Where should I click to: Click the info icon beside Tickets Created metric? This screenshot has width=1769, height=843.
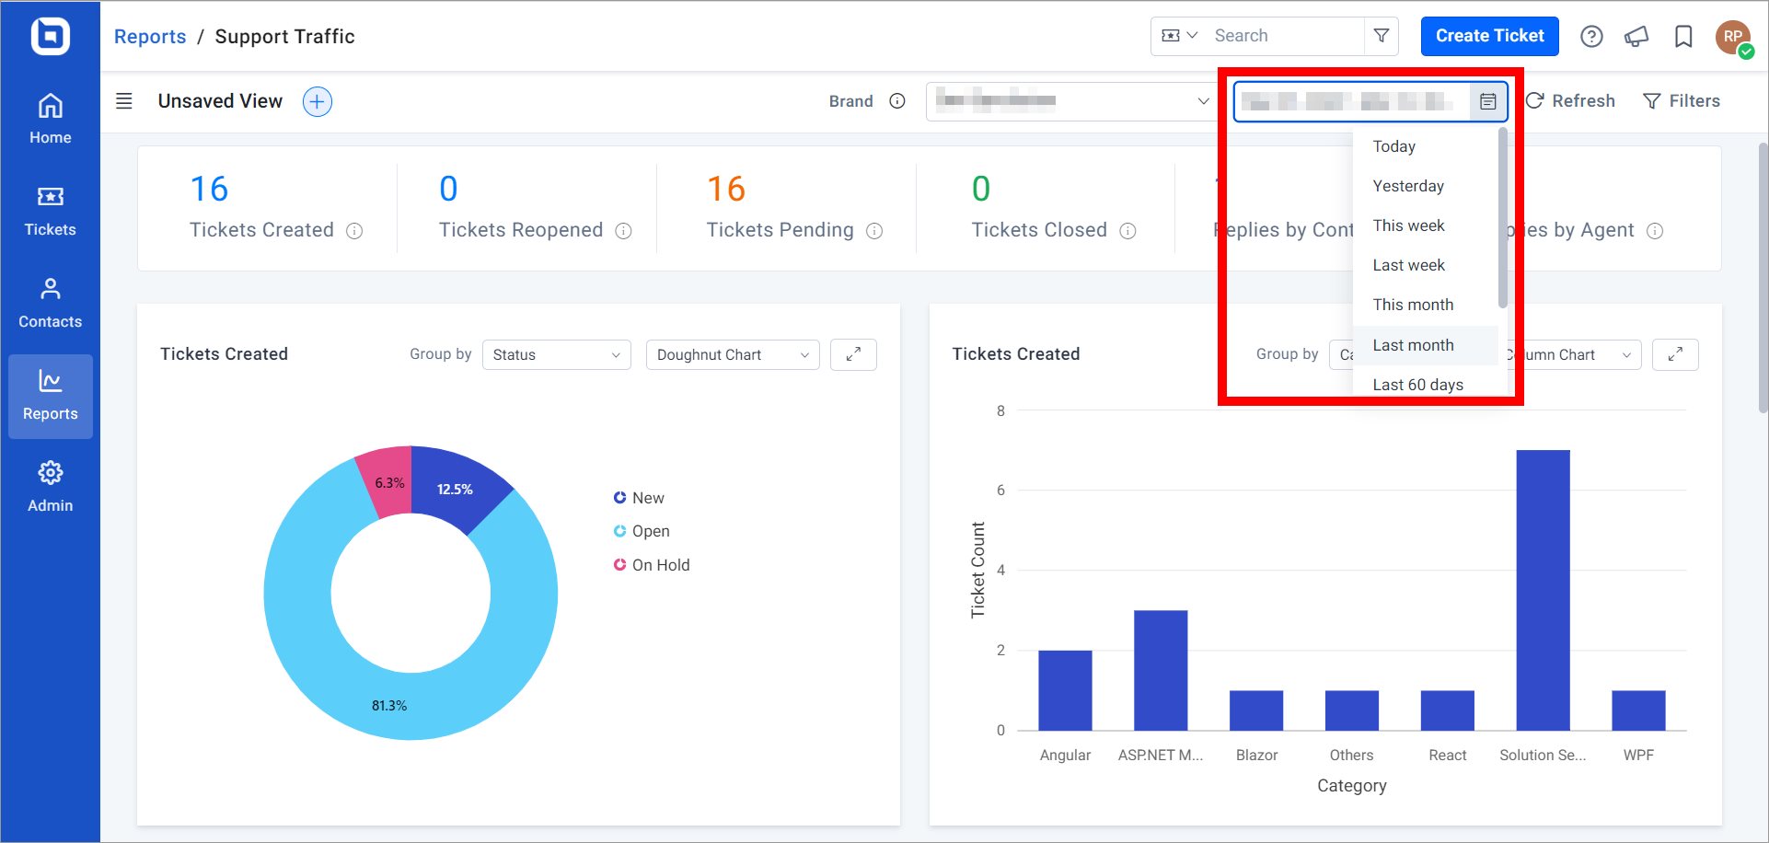(354, 231)
